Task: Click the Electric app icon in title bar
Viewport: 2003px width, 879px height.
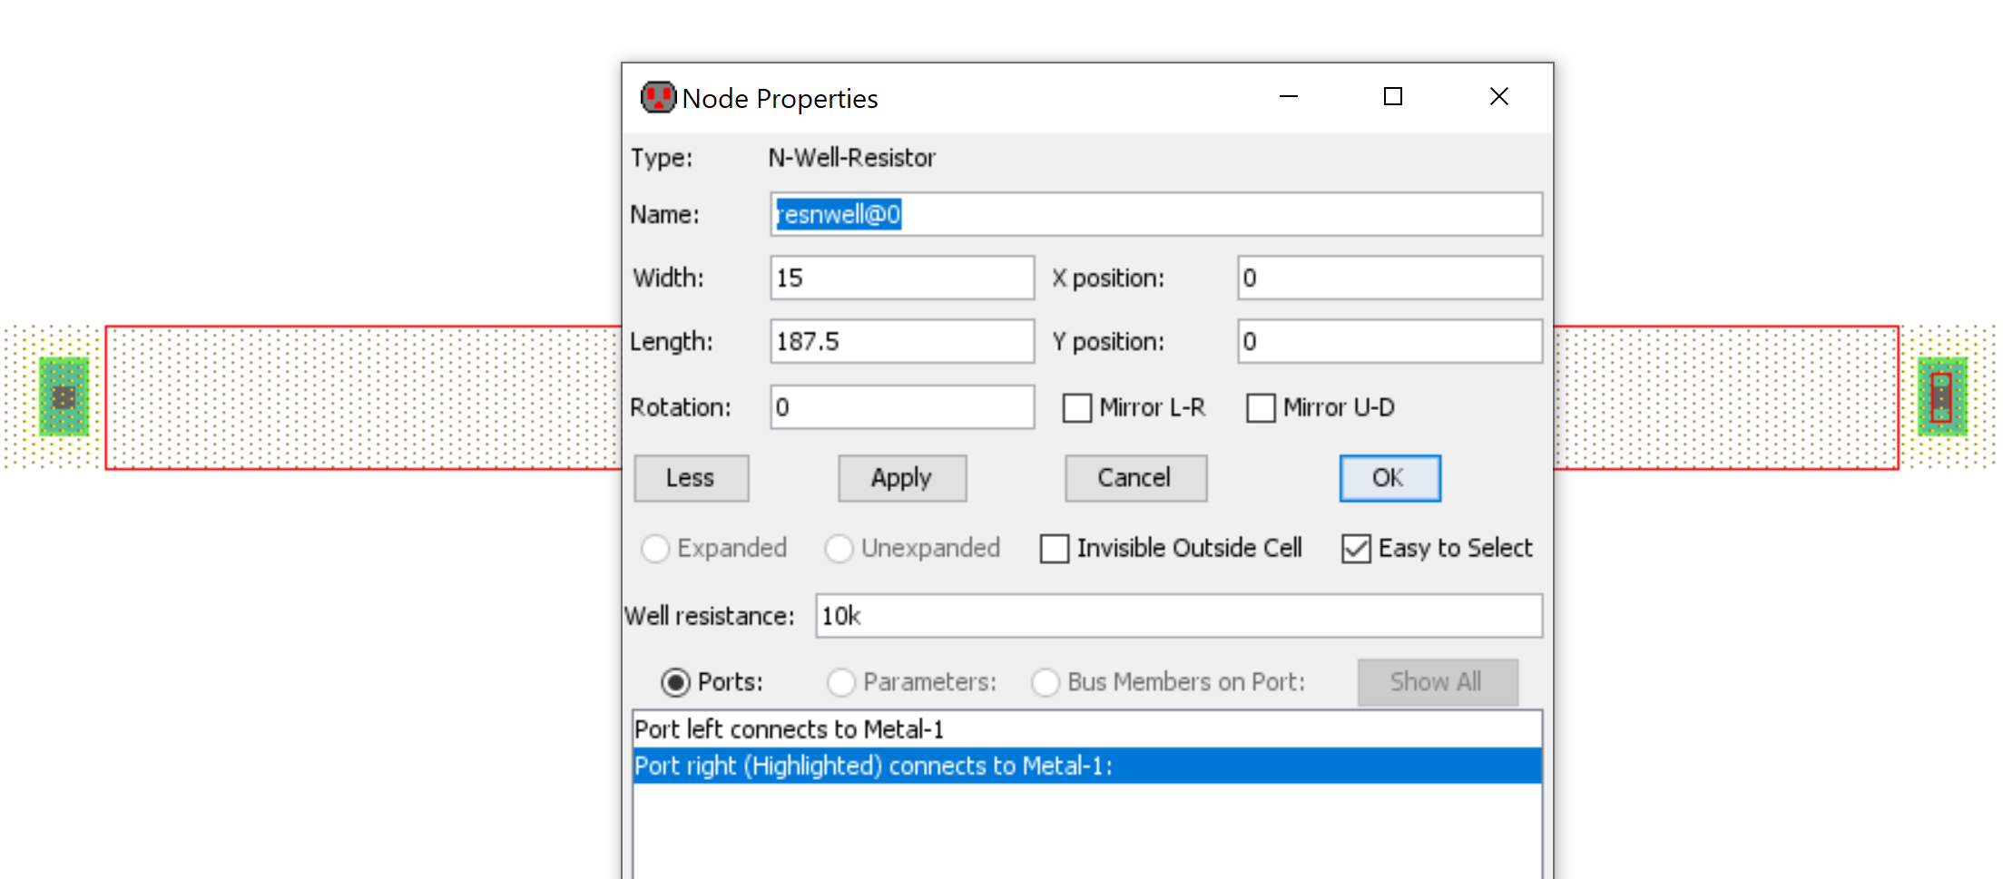Action: 658,98
